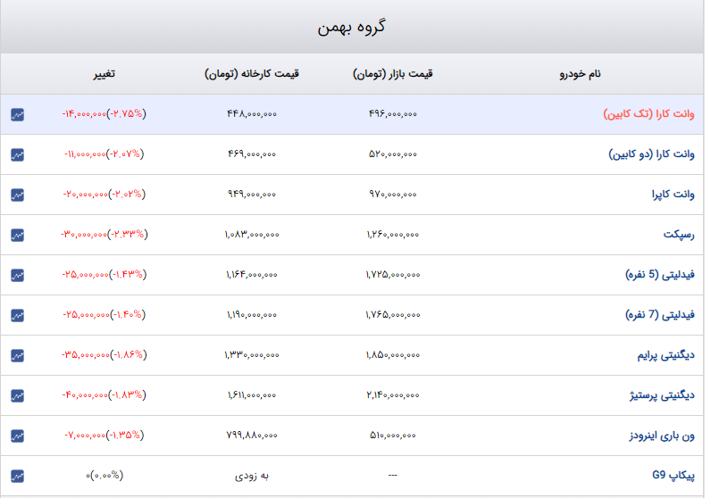
Task: Open the دیگنیتی پرایم link
Action: point(665,355)
